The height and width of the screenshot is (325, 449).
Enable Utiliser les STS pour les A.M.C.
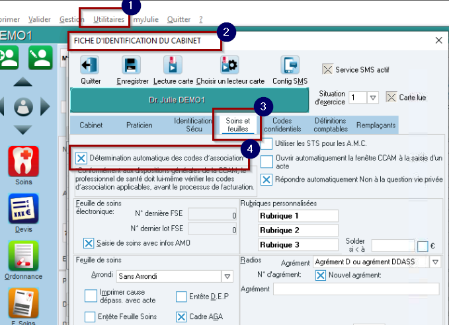pyautogui.click(x=266, y=143)
